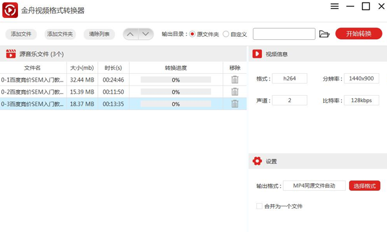
Task: Click 添加文件夹 to add a folder
Action: click(x=60, y=34)
